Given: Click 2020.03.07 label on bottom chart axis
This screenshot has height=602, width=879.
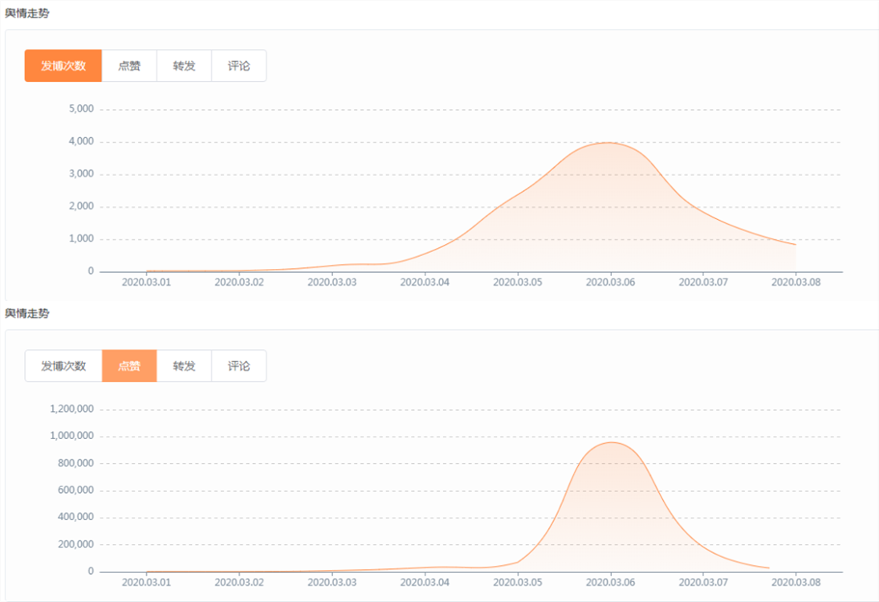Looking at the screenshot, I should coord(703,583).
